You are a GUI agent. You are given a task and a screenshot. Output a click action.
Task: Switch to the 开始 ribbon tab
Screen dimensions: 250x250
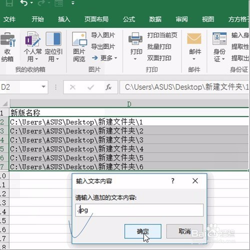coord(38,19)
